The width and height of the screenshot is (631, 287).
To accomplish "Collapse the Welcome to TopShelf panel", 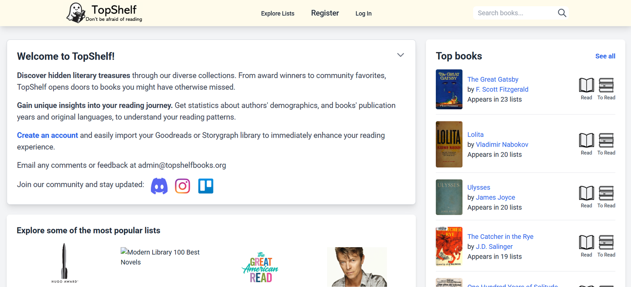I will tap(400, 55).
